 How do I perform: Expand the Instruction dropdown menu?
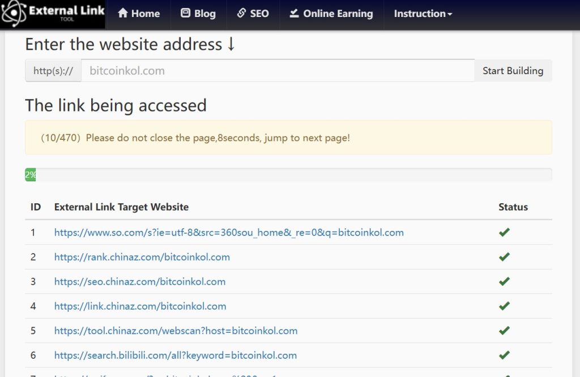click(423, 14)
